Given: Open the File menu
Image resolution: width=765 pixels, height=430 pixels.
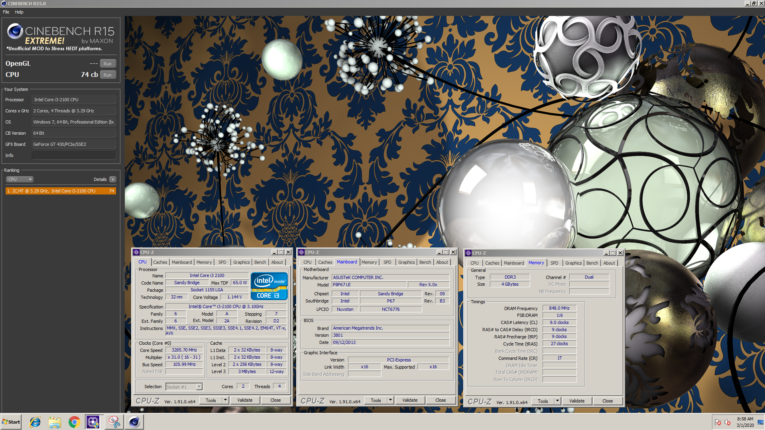Looking at the screenshot, I should pyautogui.click(x=6, y=12).
